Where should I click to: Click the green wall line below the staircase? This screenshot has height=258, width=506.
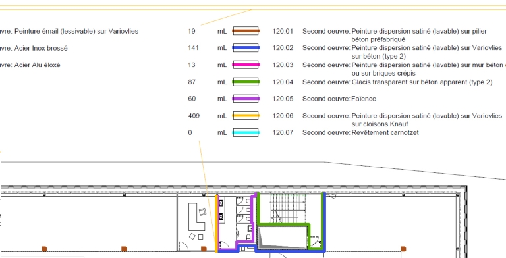point(283,224)
